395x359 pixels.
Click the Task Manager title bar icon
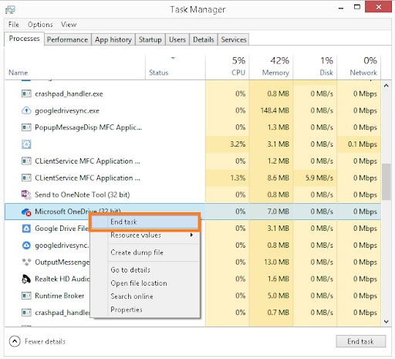[10, 10]
